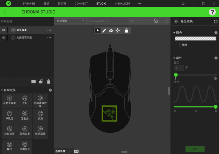Image resolution: width=219 pixels, height=154 pixels.
Task: Delete the selected effect layer
Action: coord(48,82)
